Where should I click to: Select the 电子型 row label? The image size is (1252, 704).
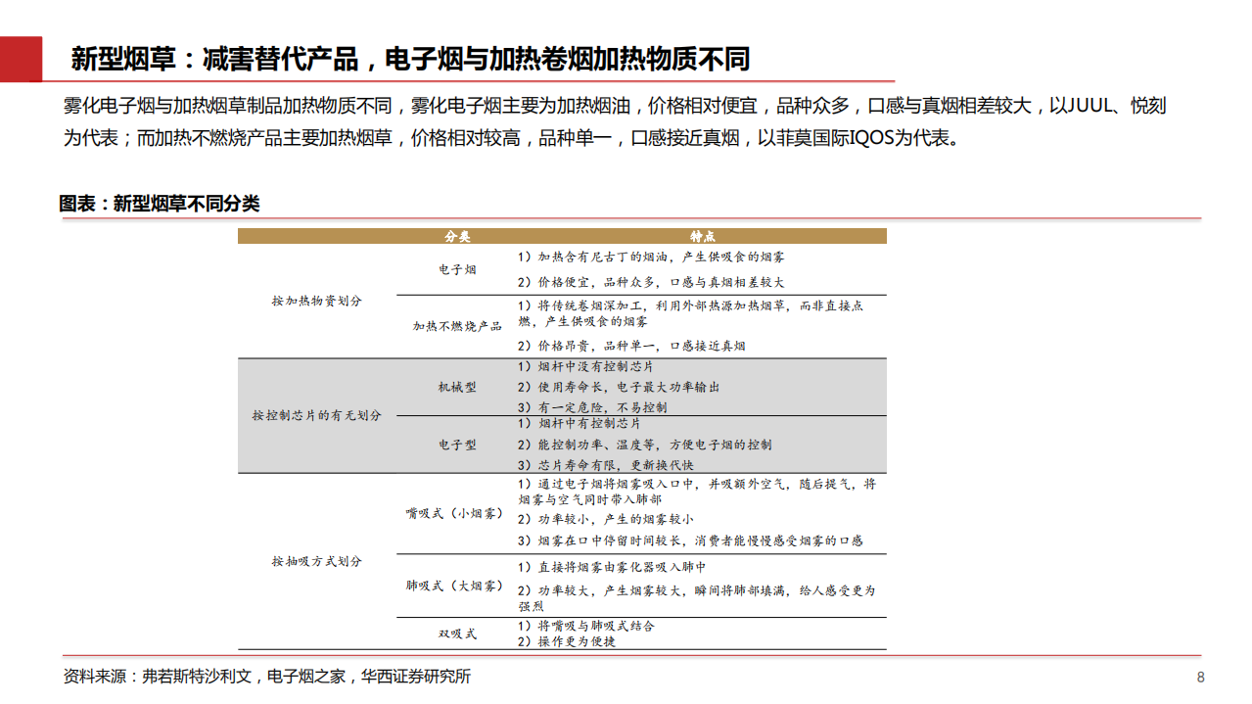point(456,444)
